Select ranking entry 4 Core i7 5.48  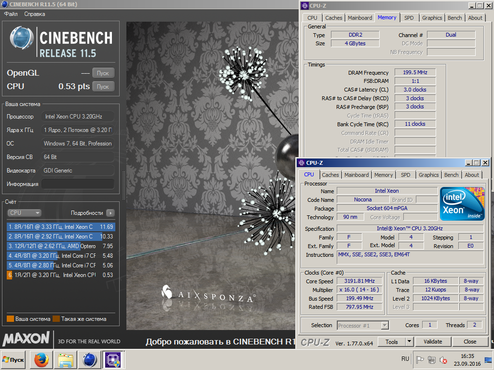(60, 256)
